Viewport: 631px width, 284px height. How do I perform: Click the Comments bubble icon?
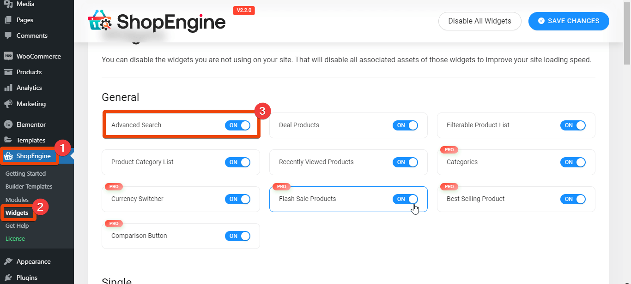(8, 35)
